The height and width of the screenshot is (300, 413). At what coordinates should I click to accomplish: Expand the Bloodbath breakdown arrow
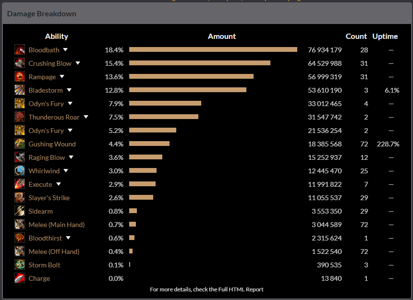(65, 50)
